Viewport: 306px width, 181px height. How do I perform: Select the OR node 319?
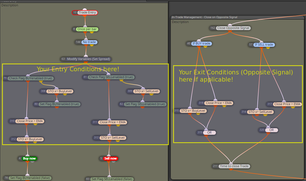[x=206, y=132]
